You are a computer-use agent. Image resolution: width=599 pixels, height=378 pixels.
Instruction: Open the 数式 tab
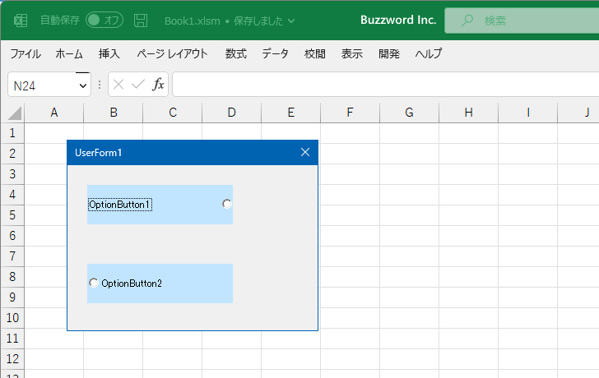(235, 53)
